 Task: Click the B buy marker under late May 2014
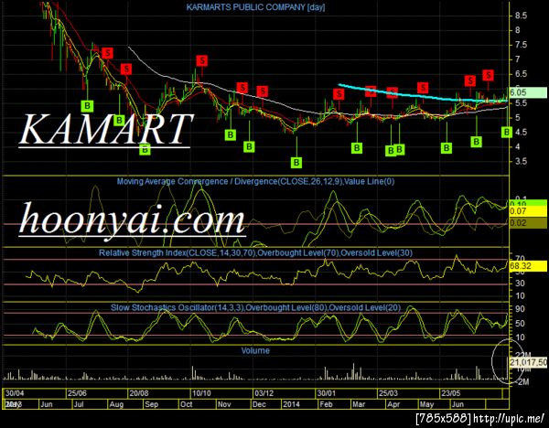(447, 147)
